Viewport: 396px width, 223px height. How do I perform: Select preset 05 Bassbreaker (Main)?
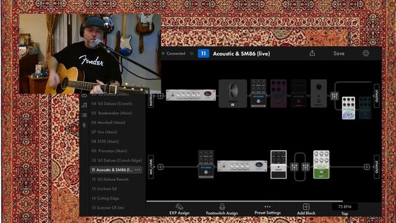click(x=111, y=113)
